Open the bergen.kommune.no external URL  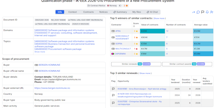[x=52, y=88]
